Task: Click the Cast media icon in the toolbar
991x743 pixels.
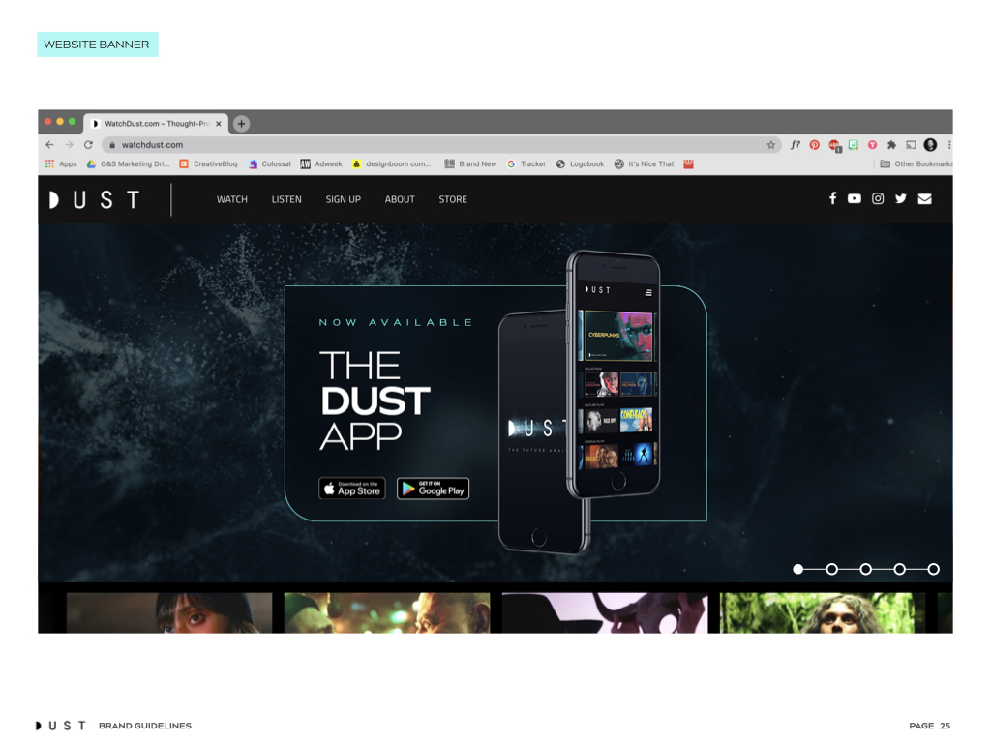Action: click(x=911, y=145)
